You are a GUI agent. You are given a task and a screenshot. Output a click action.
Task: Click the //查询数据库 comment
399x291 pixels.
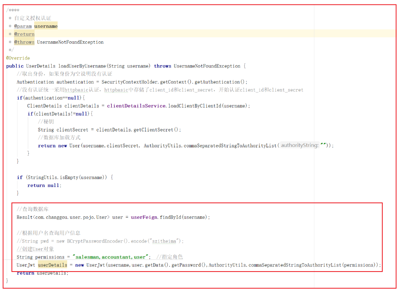click(x=33, y=210)
